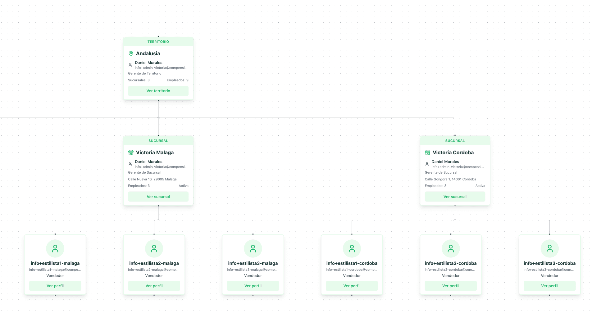
Task: Click the Andalusia location pin icon
Action: click(131, 54)
